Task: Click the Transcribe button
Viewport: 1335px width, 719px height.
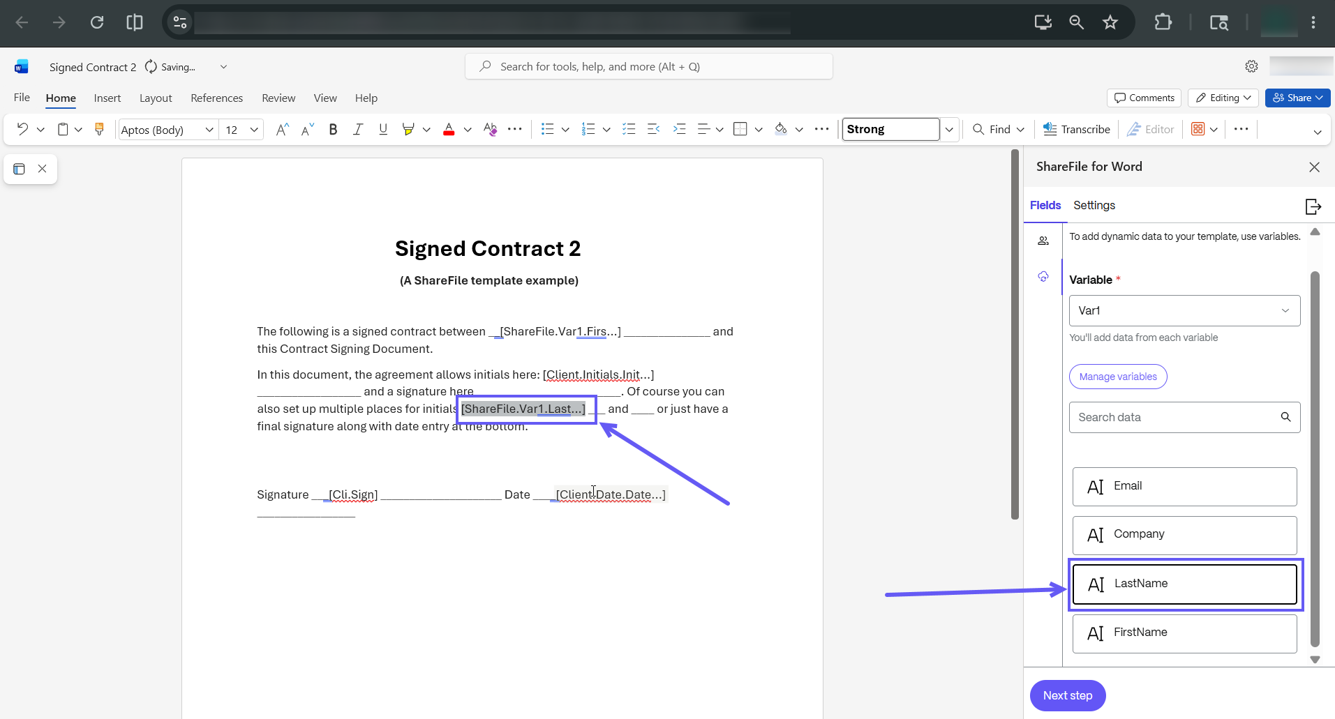Action: tap(1076, 129)
